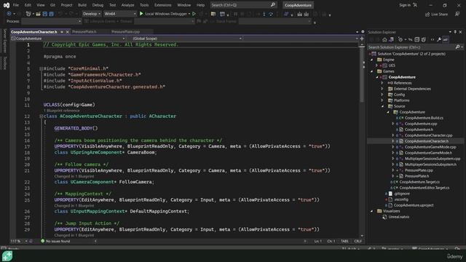The height and width of the screenshot is (262, 466).
Task: Click the Home icon in Solution Explorer
Action: click(x=384, y=39)
